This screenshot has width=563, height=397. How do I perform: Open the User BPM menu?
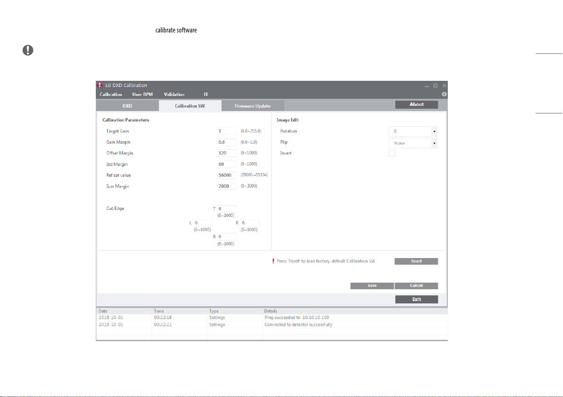(143, 95)
